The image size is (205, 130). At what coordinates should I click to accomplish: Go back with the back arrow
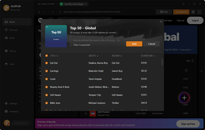click(x=44, y=12)
